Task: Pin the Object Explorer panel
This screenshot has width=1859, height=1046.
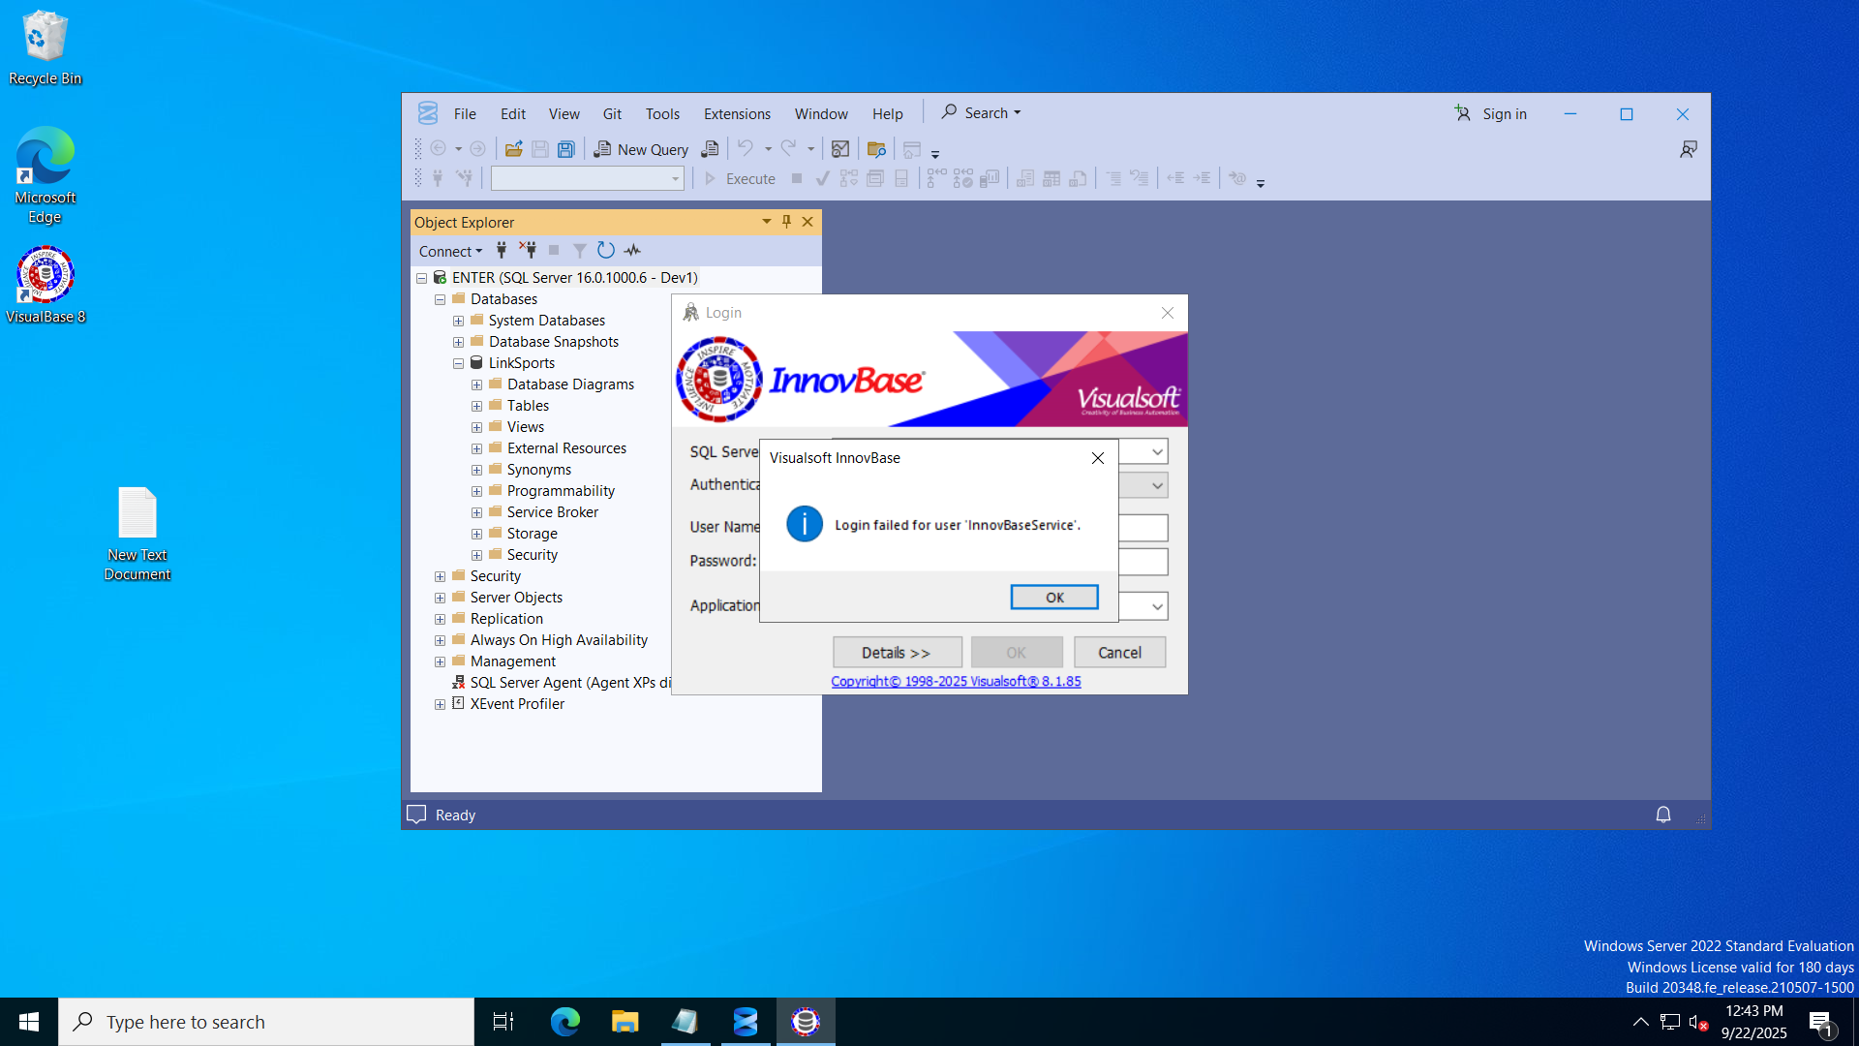Action: [786, 222]
